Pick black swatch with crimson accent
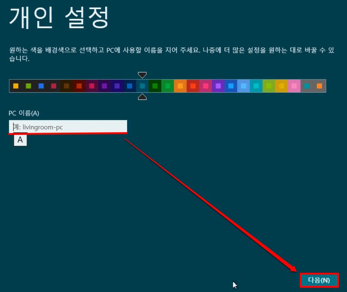 click(54, 86)
